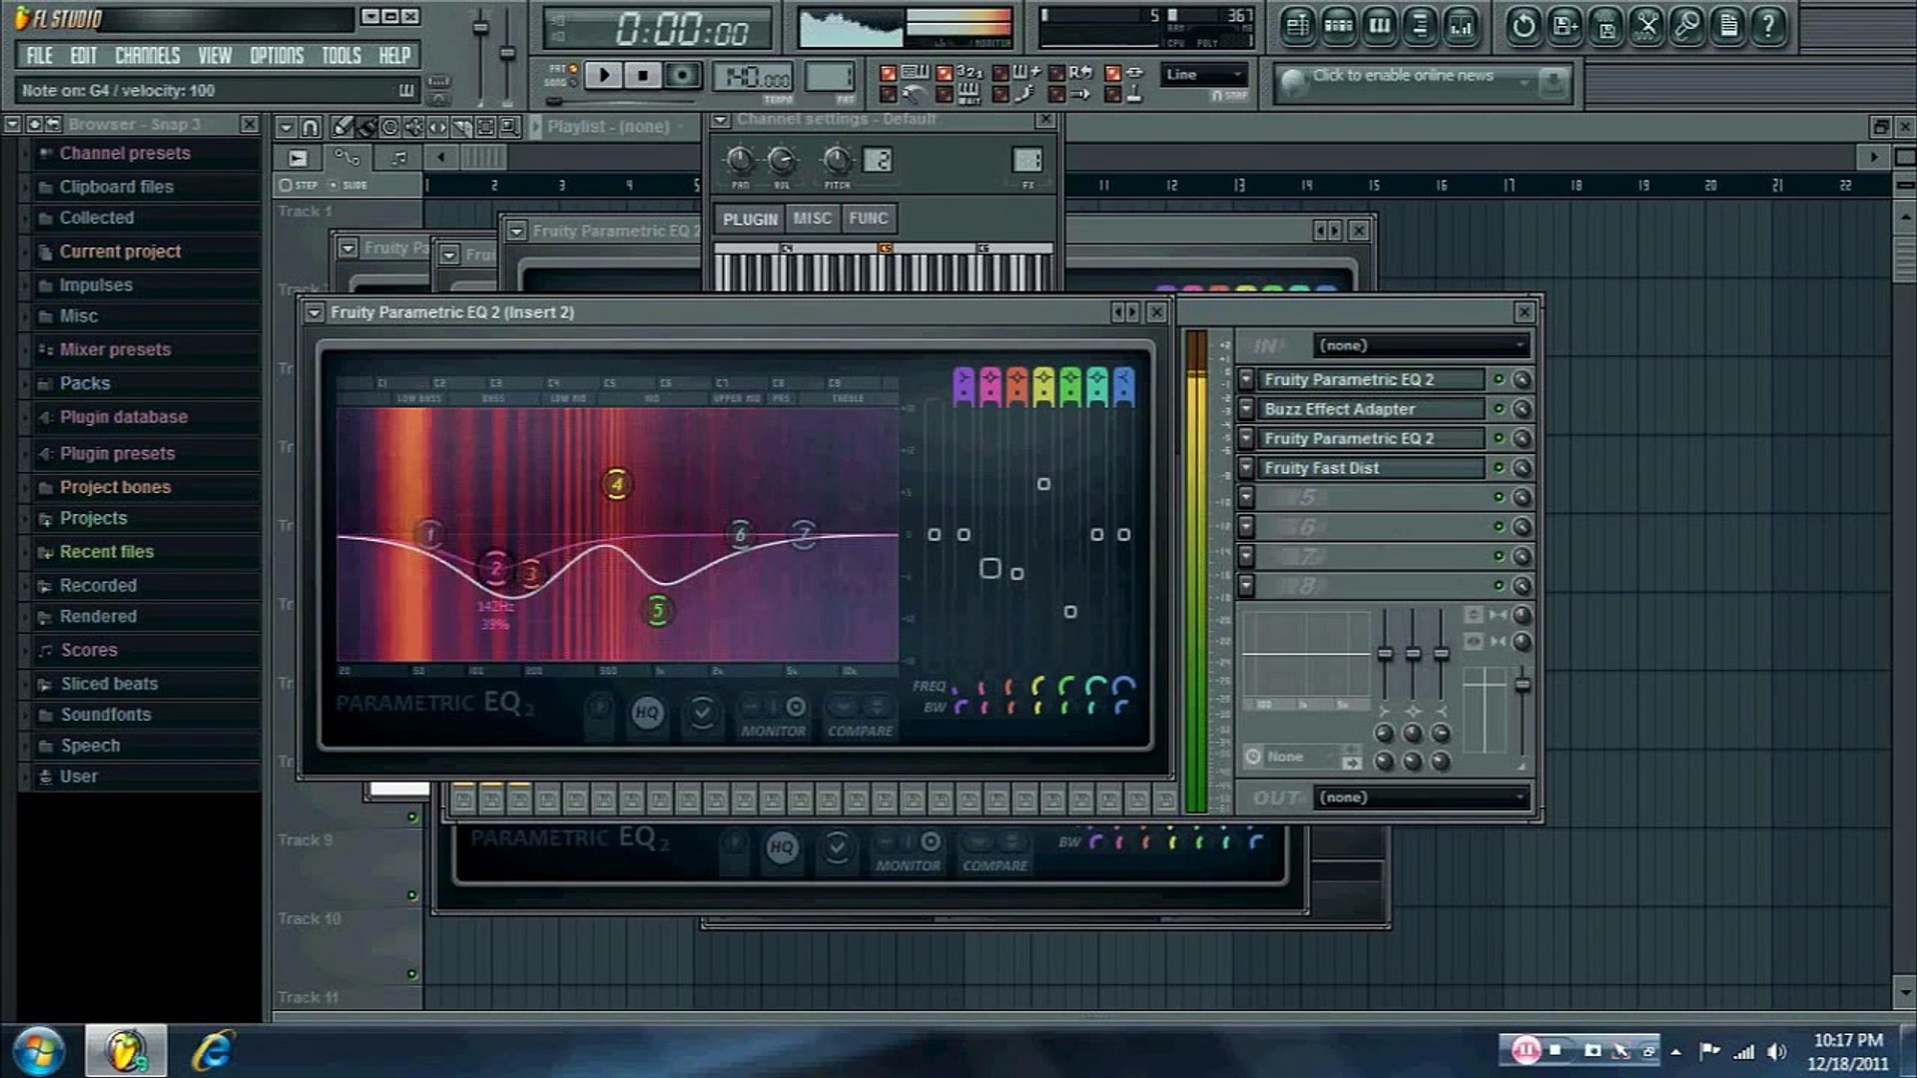Switch to the MISC tab in Channel settings
This screenshot has height=1078, width=1917.
[x=812, y=219]
